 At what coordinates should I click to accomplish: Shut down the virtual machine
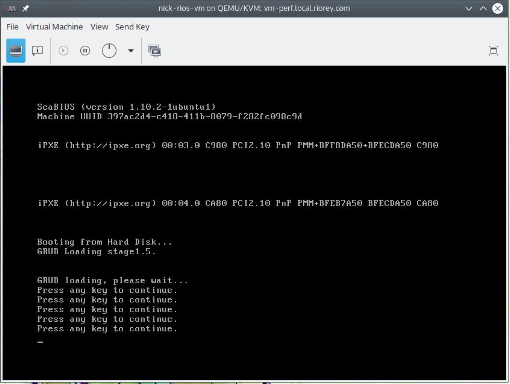point(109,51)
